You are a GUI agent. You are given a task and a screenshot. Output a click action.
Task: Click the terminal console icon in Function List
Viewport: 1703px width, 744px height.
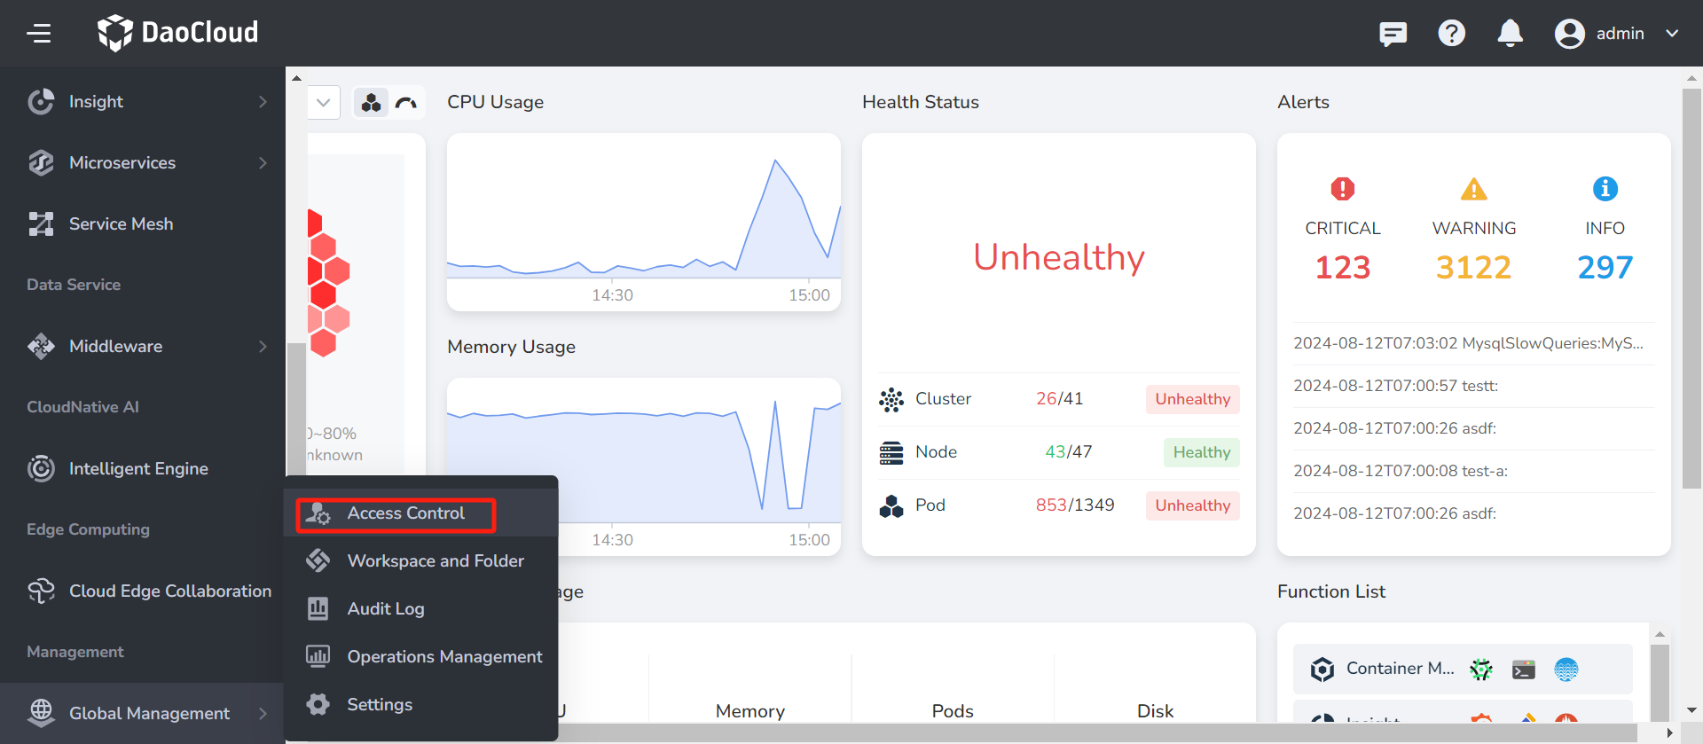pos(1524,670)
